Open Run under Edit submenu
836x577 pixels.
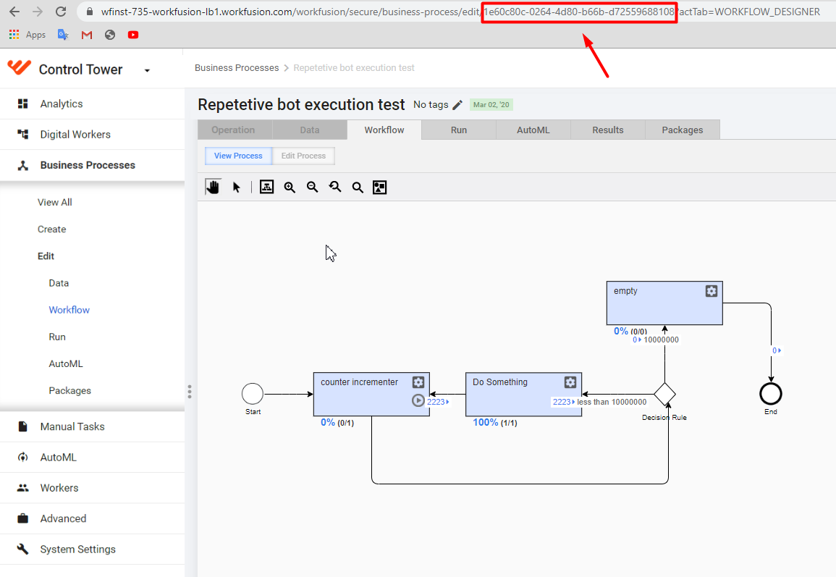click(x=57, y=337)
